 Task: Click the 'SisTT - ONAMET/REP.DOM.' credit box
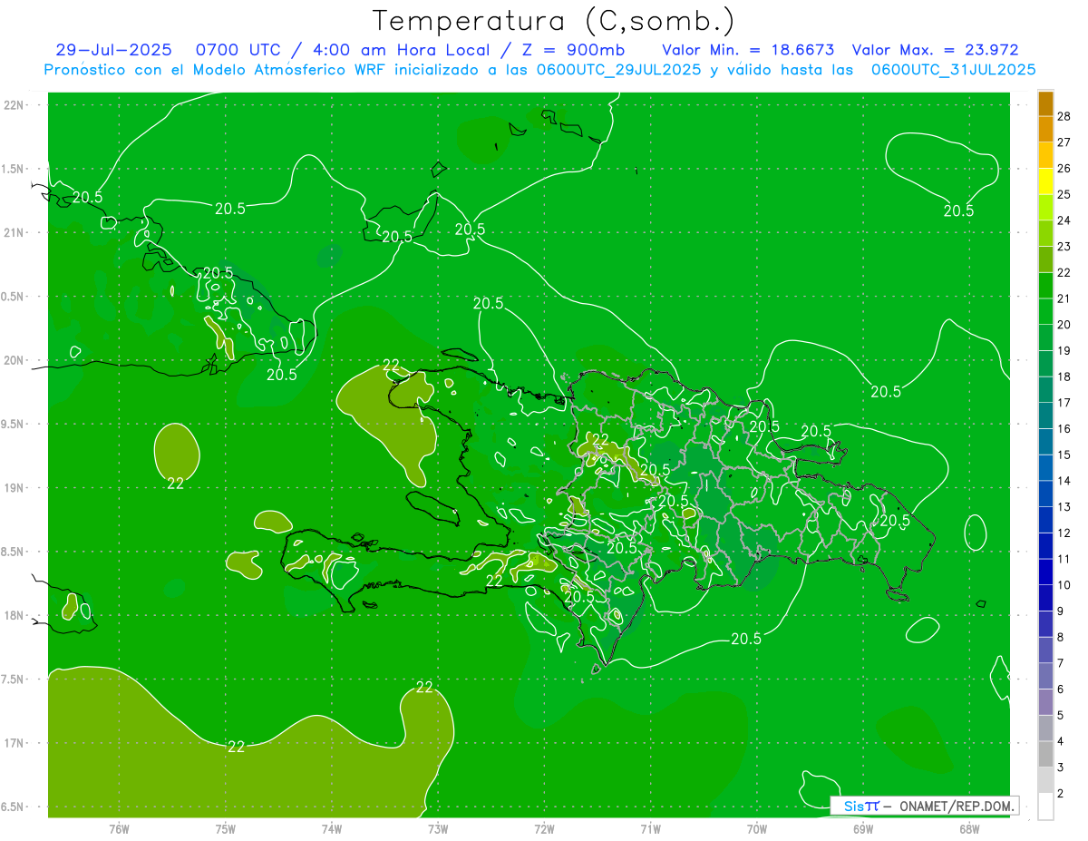924,806
